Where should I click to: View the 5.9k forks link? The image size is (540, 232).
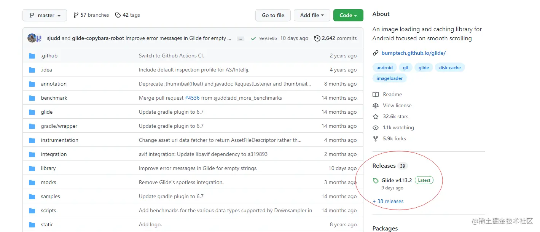coord(394,138)
